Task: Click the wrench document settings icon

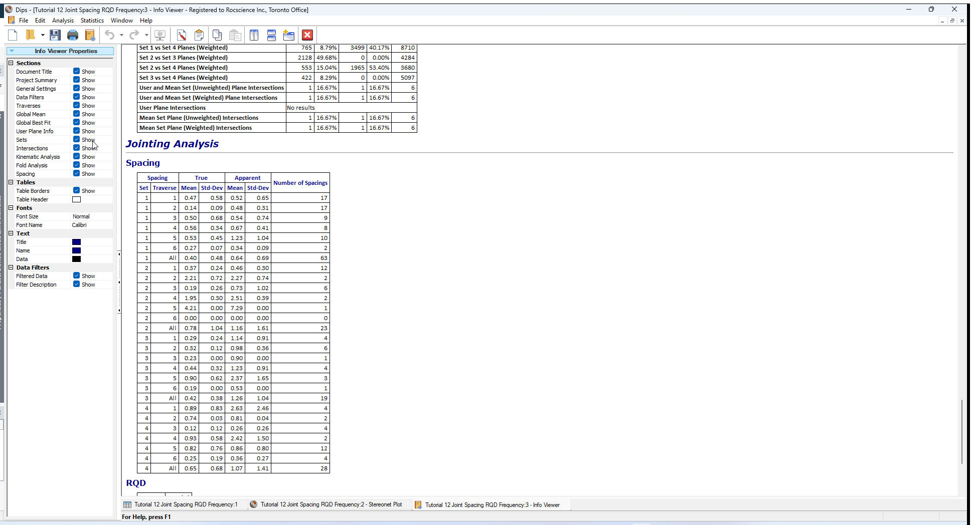Action: coord(182,35)
